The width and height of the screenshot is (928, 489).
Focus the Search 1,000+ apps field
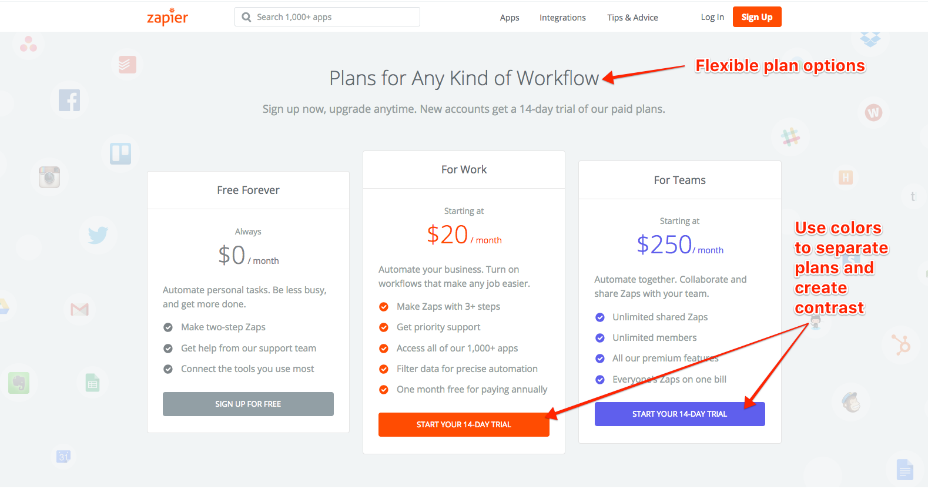tap(327, 17)
